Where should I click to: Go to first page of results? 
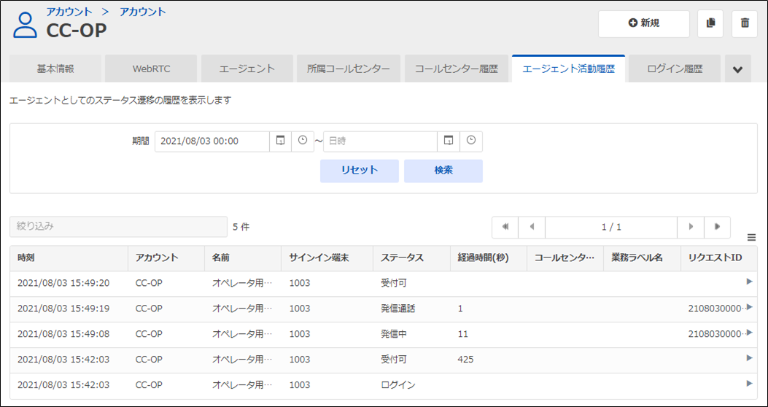pos(505,228)
